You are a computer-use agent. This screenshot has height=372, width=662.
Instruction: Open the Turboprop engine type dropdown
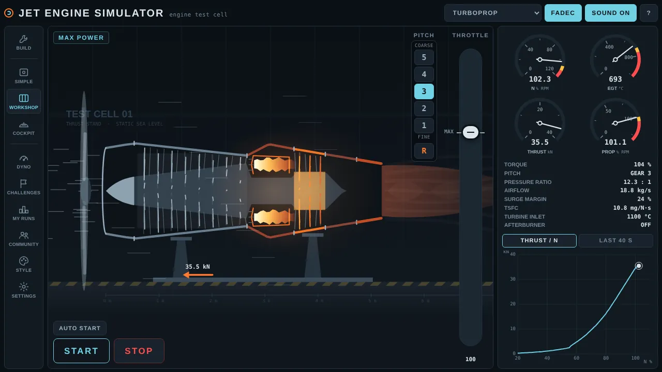(x=493, y=13)
